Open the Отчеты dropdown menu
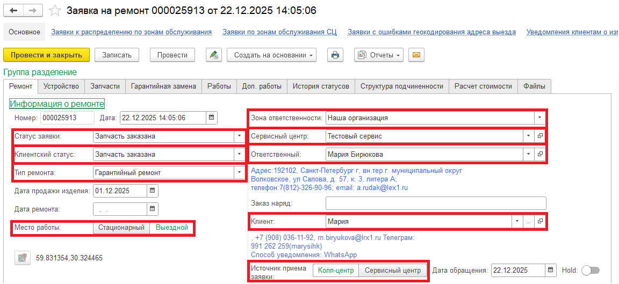619x284 pixels. (x=379, y=55)
